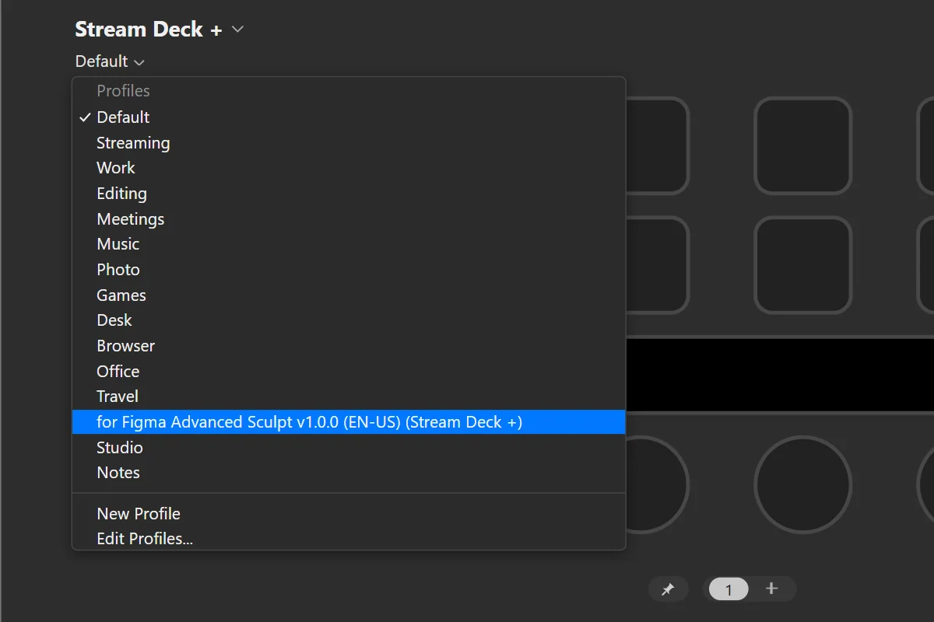Pin the current page with pin icon
This screenshot has width=934, height=622.
click(x=668, y=589)
